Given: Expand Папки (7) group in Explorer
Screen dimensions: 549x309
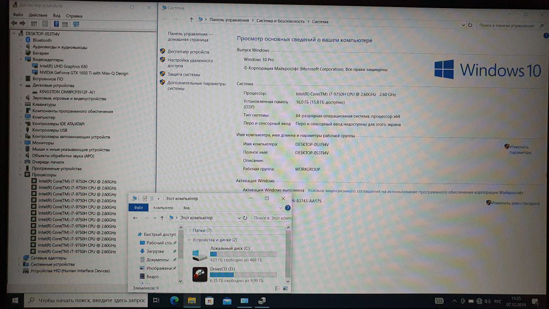Looking at the screenshot, I should (x=189, y=231).
